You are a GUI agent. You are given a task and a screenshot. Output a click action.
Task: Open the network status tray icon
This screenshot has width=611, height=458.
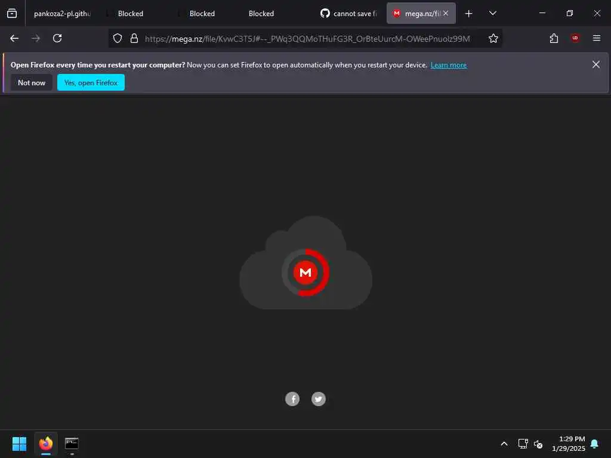click(523, 444)
